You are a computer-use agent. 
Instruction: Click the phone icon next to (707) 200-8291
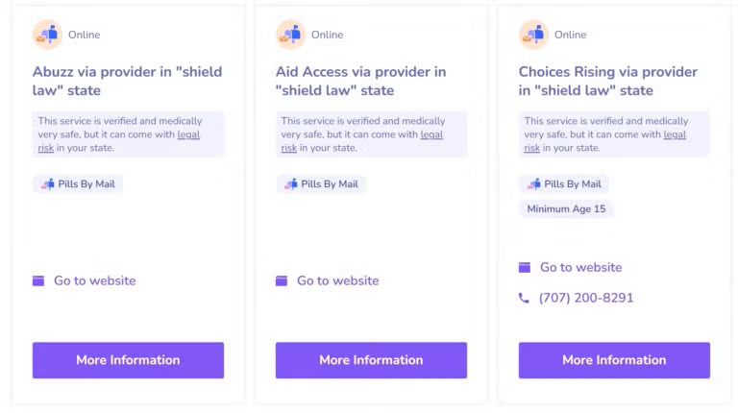524,298
